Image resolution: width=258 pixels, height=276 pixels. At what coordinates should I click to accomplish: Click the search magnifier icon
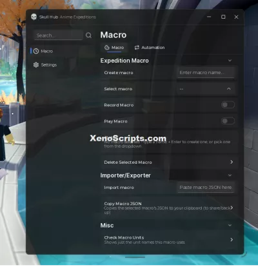[88, 35]
